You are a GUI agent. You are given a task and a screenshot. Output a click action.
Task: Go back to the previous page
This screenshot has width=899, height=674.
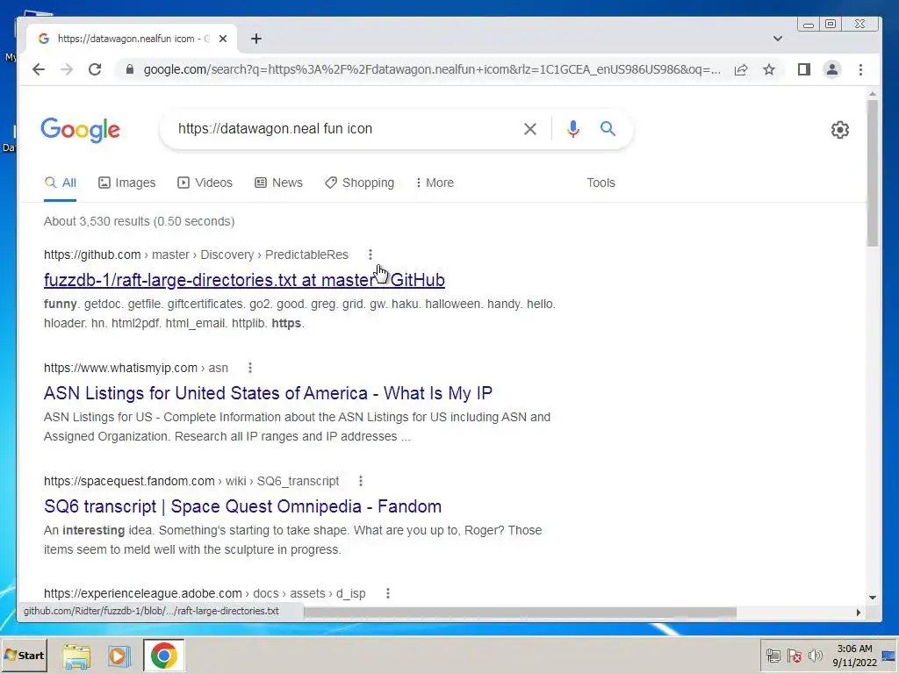(x=39, y=69)
